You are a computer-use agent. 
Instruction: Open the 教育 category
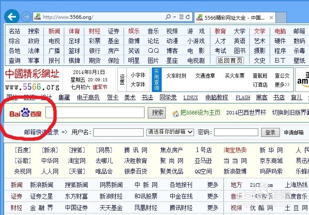(x=220, y=31)
